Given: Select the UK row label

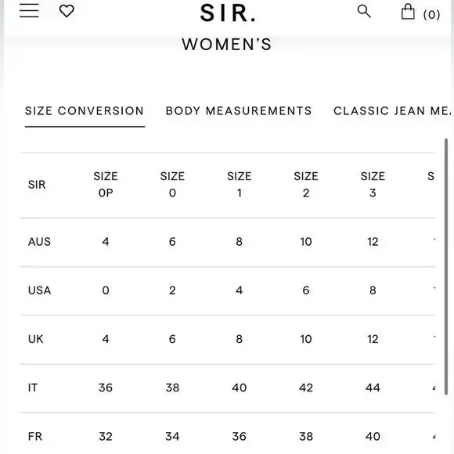Looking at the screenshot, I should (x=35, y=339).
